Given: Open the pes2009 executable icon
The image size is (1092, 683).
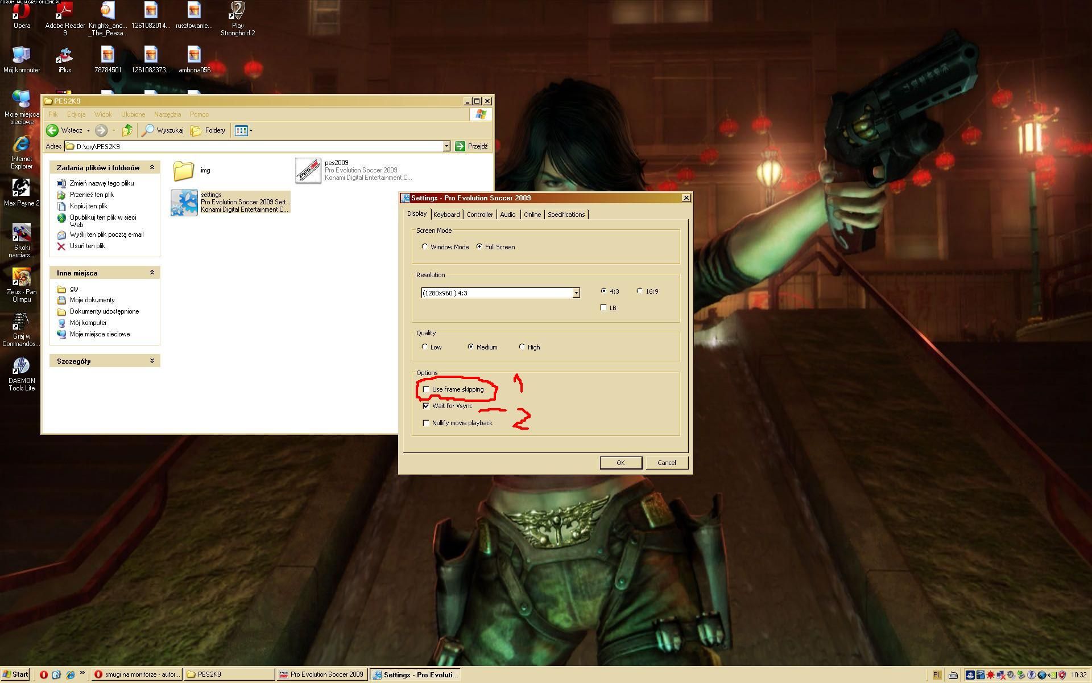Looking at the screenshot, I should [308, 170].
